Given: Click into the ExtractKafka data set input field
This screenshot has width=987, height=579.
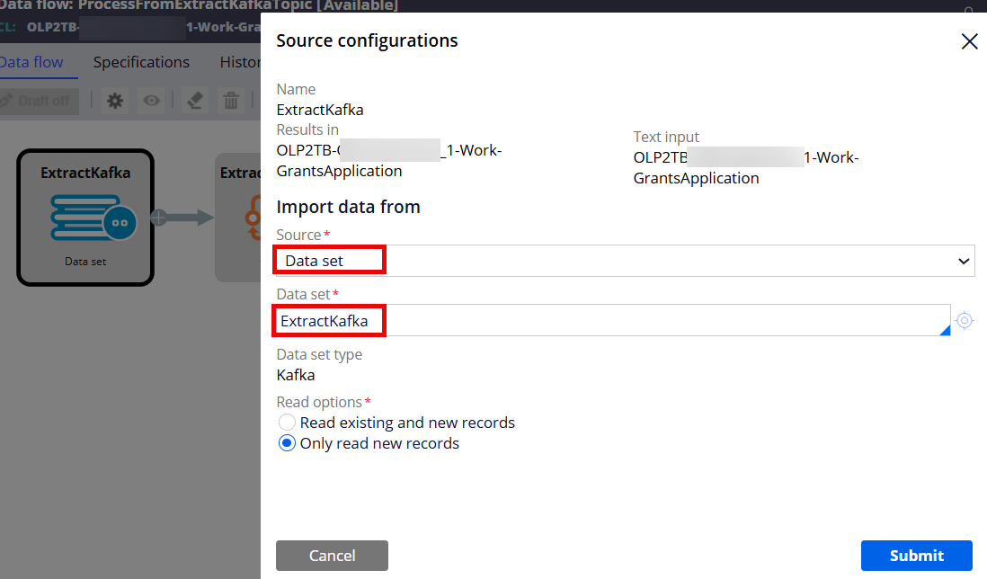Looking at the screenshot, I should 613,320.
